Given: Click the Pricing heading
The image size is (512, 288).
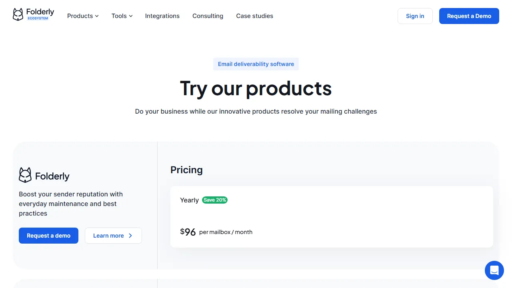Looking at the screenshot, I should click(187, 170).
